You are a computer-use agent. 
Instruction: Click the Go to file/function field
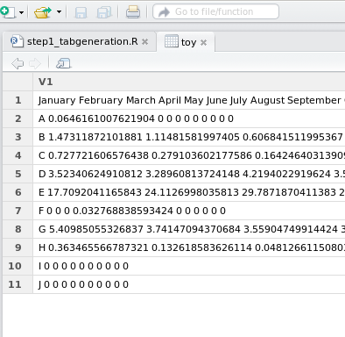pyautogui.click(x=215, y=11)
